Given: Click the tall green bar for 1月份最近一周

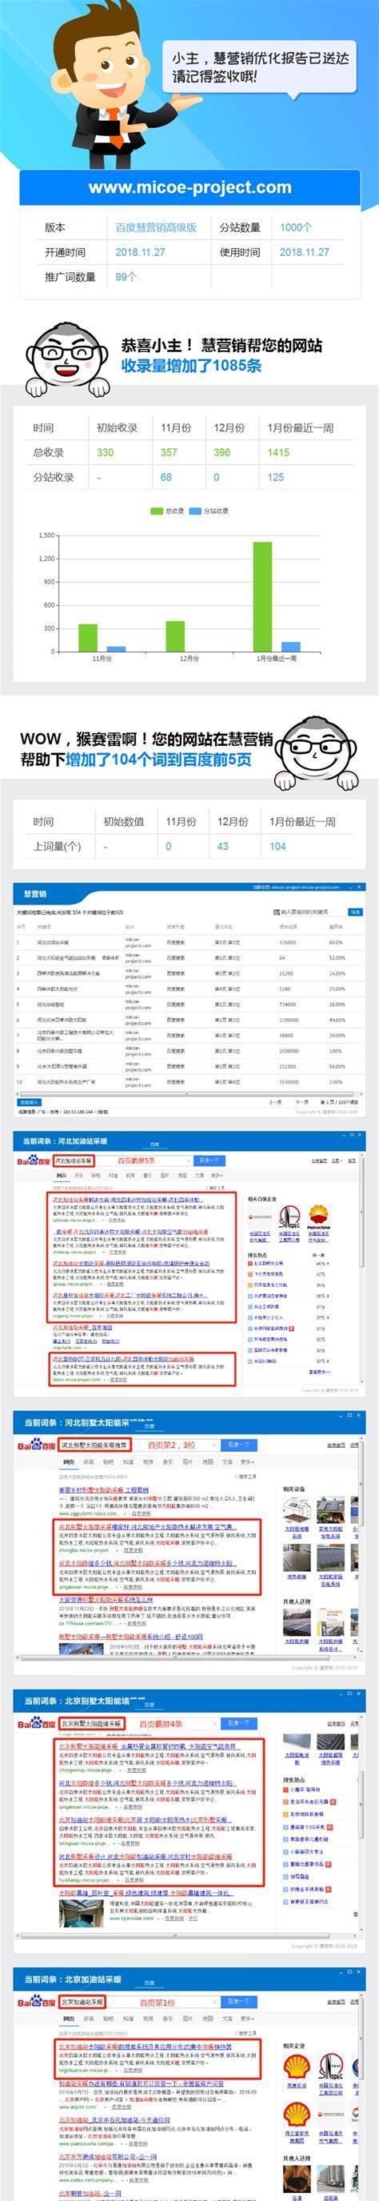Looking at the screenshot, I should (x=262, y=596).
